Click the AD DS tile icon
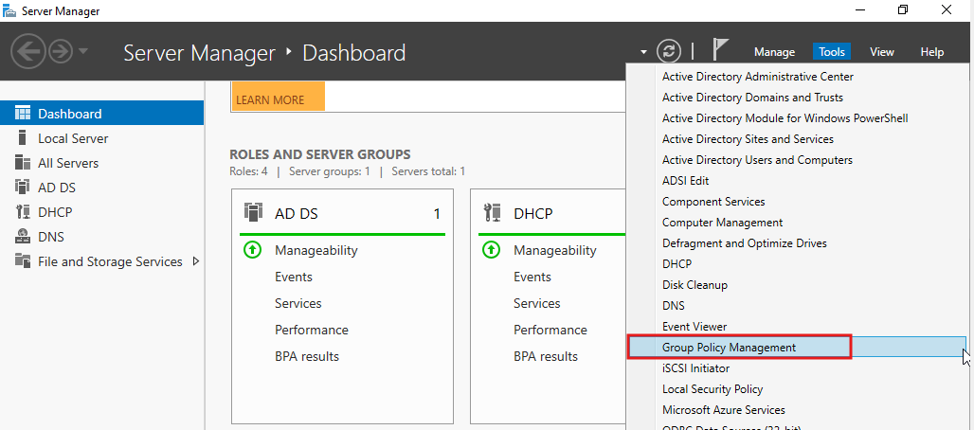The height and width of the screenshot is (430, 974). (x=253, y=212)
